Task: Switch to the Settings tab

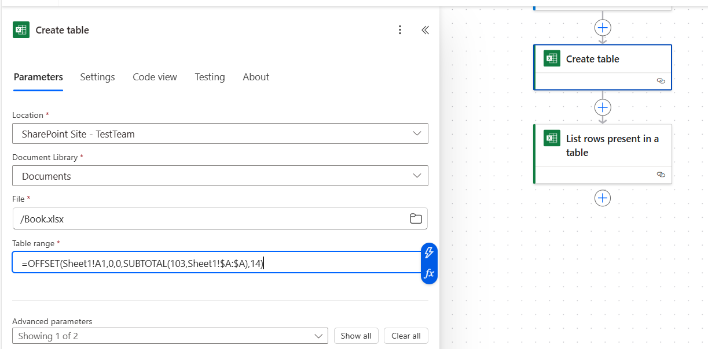Action: click(97, 77)
